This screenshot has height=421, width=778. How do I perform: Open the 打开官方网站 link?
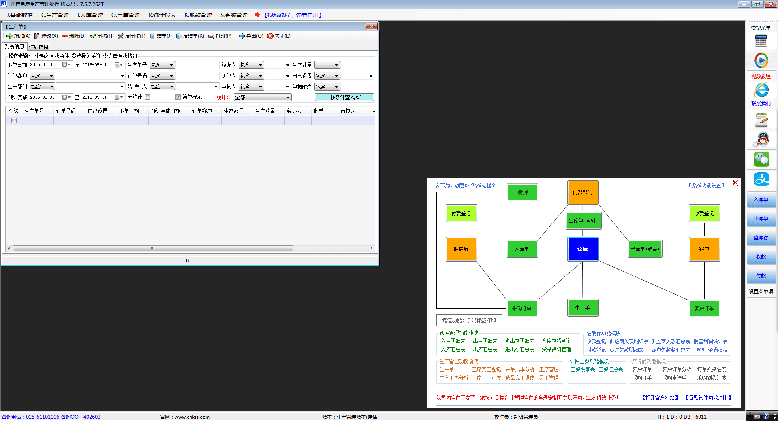[660, 398]
